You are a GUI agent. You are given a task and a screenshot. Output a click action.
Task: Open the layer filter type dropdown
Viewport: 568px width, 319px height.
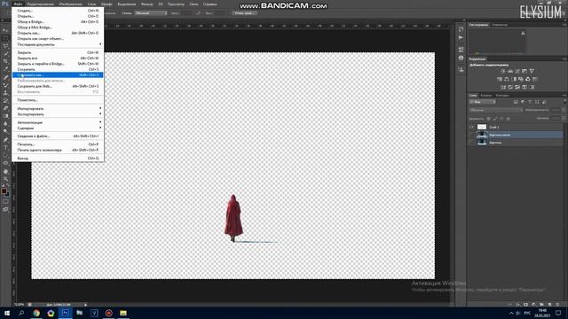click(x=483, y=102)
